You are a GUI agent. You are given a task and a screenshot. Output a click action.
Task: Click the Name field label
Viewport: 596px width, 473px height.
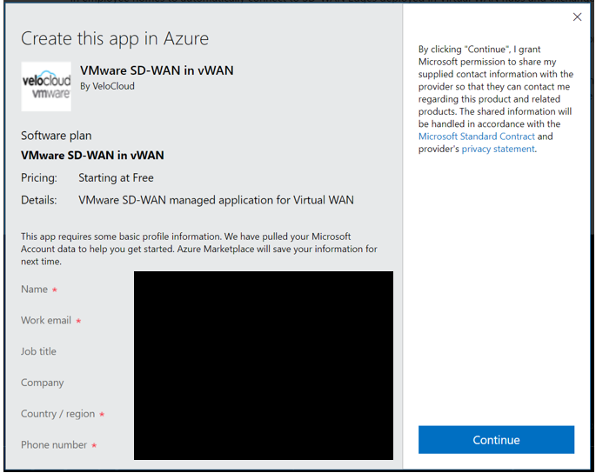tap(34, 290)
